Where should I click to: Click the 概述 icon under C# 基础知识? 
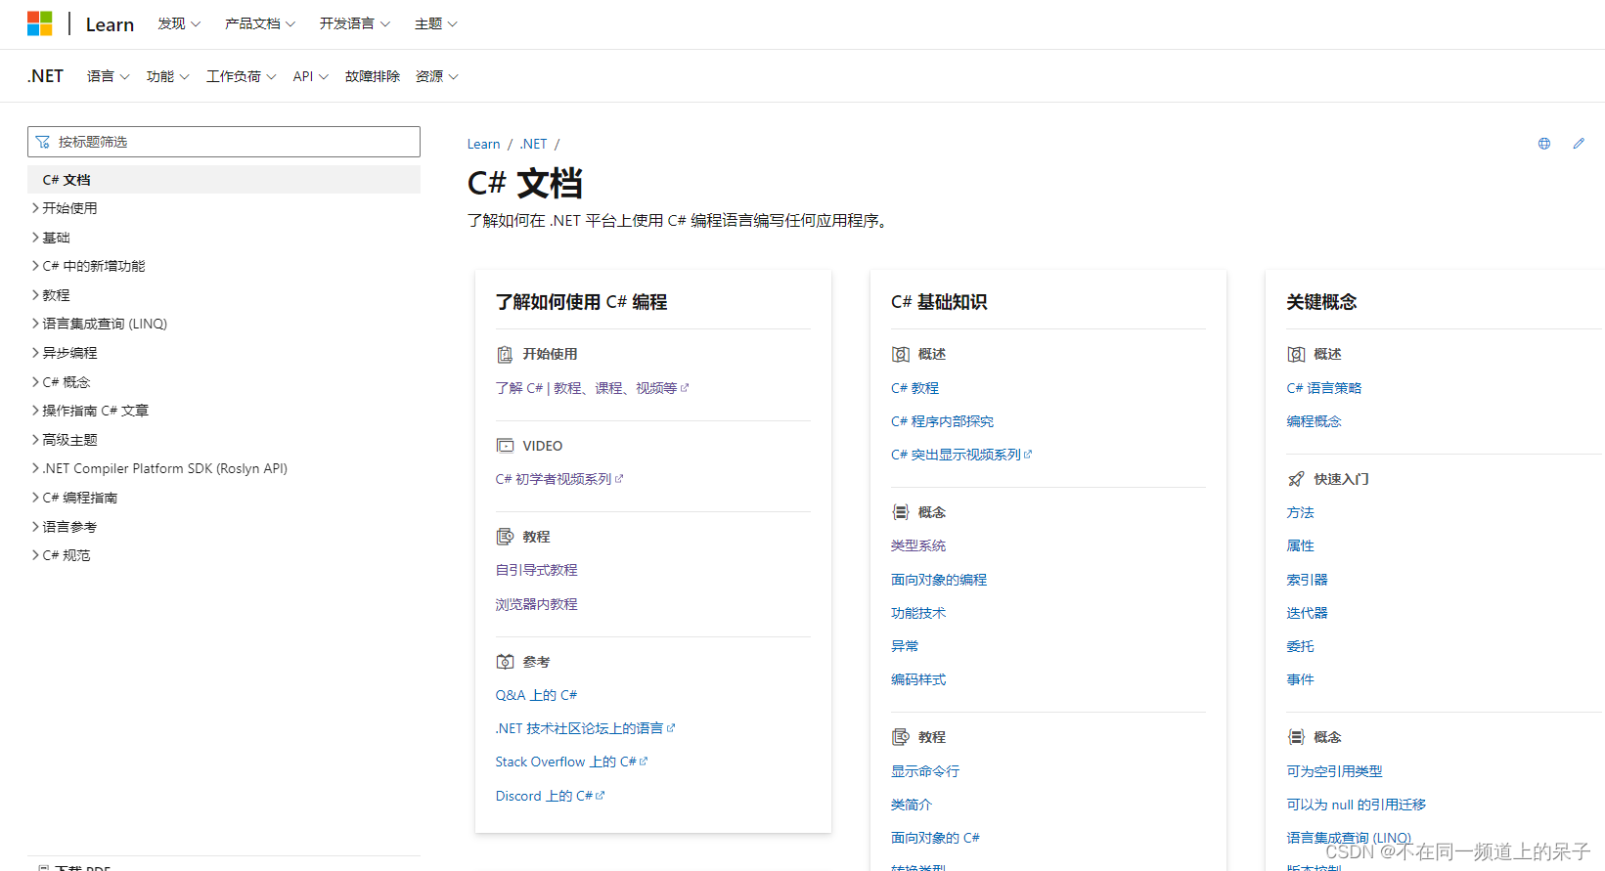[x=901, y=354]
